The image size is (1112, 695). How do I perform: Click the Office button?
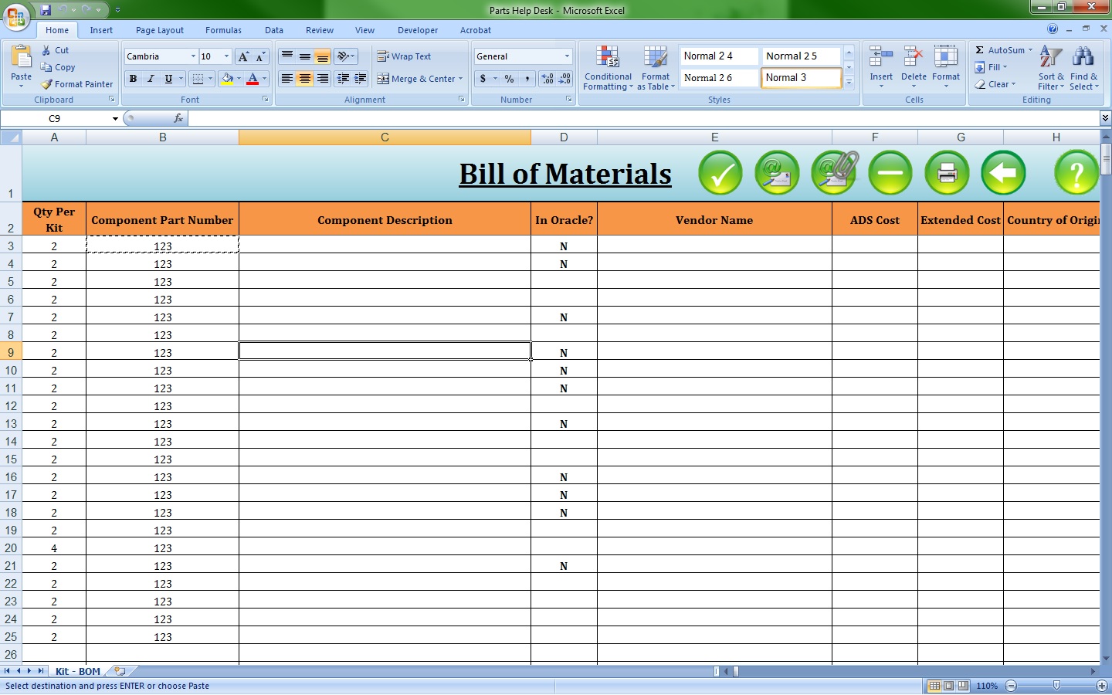tap(16, 16)
